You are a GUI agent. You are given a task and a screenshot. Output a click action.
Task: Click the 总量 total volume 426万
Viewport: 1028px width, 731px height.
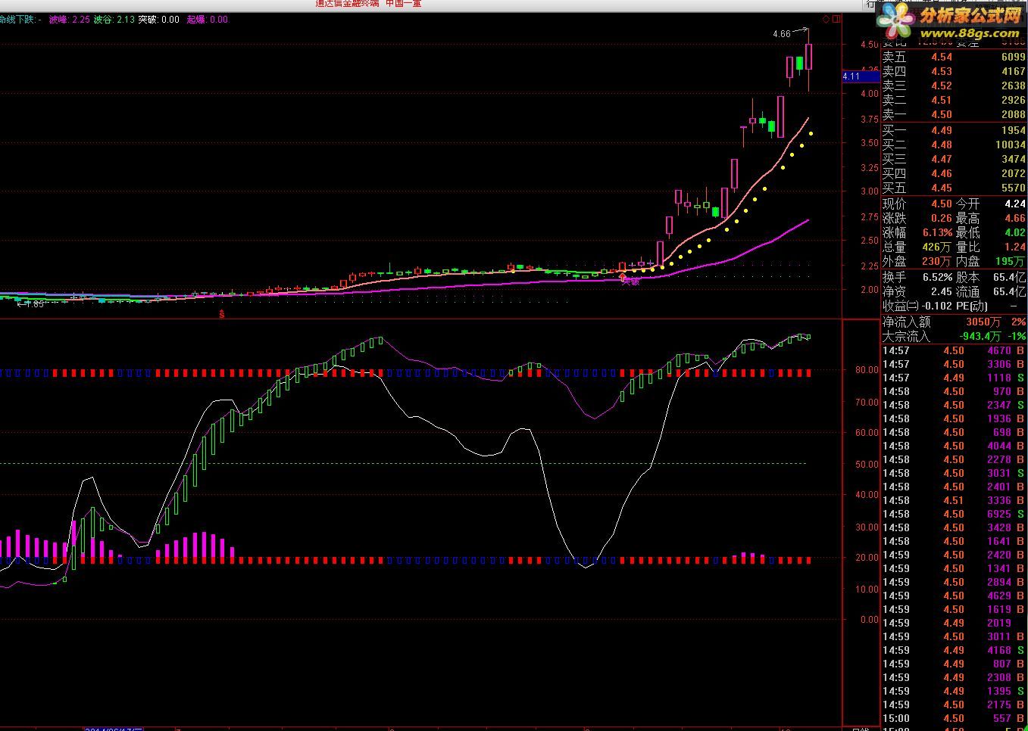(x=936, y=247)
